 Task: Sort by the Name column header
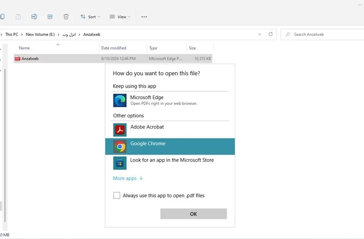(x=56, y=48)
